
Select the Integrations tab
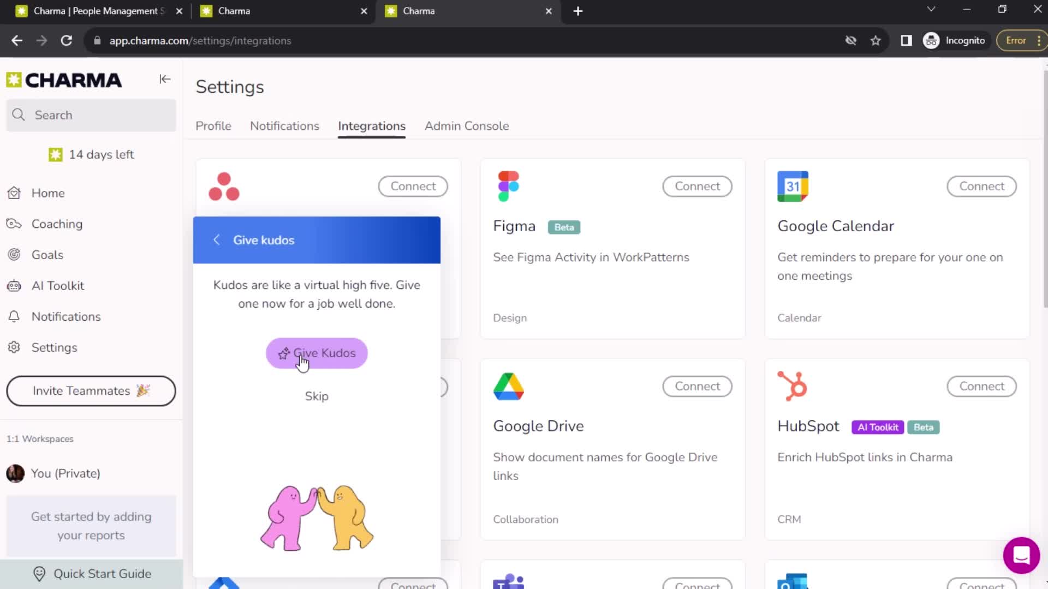371,126
